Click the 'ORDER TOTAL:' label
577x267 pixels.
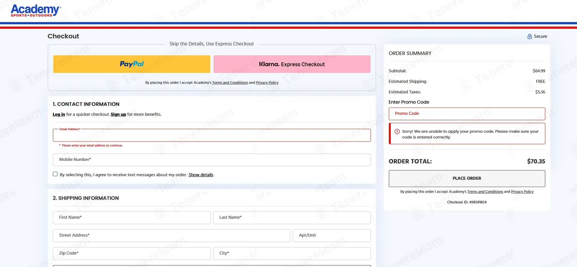tap(410, 161)
